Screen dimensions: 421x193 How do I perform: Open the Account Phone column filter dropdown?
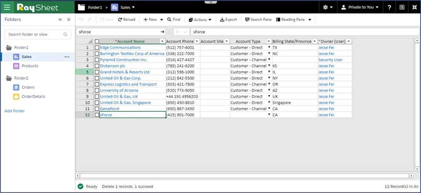(x=197, y=41)
